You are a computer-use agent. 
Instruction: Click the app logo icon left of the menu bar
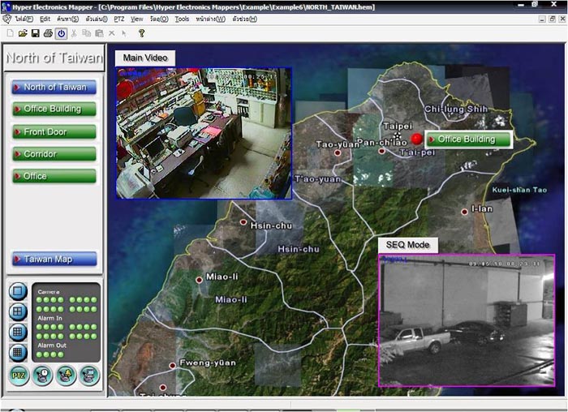6,19
